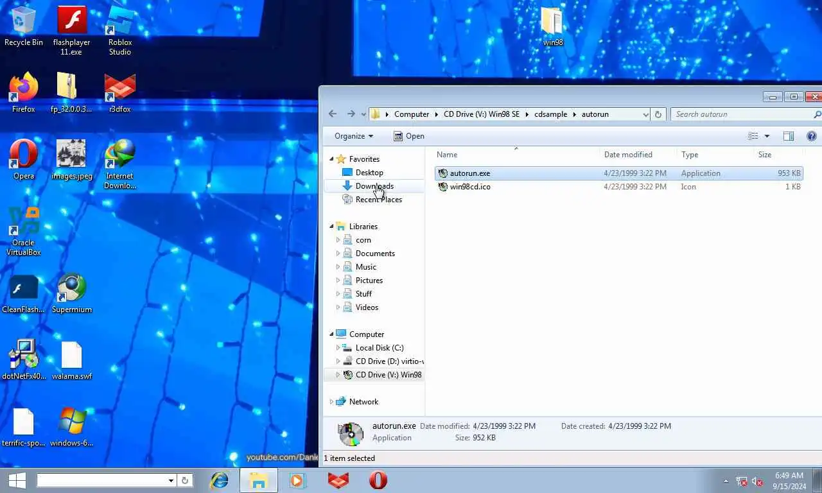Select images.jpeg on the desktop
Image resolution: width=822 pixels, height=493 pixels.
[x=71, y=159]
